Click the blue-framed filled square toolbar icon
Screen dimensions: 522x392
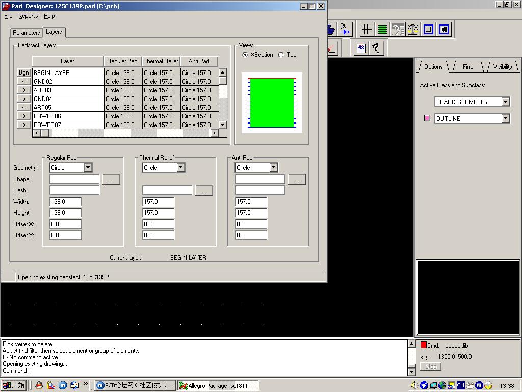tap(443, 30)
